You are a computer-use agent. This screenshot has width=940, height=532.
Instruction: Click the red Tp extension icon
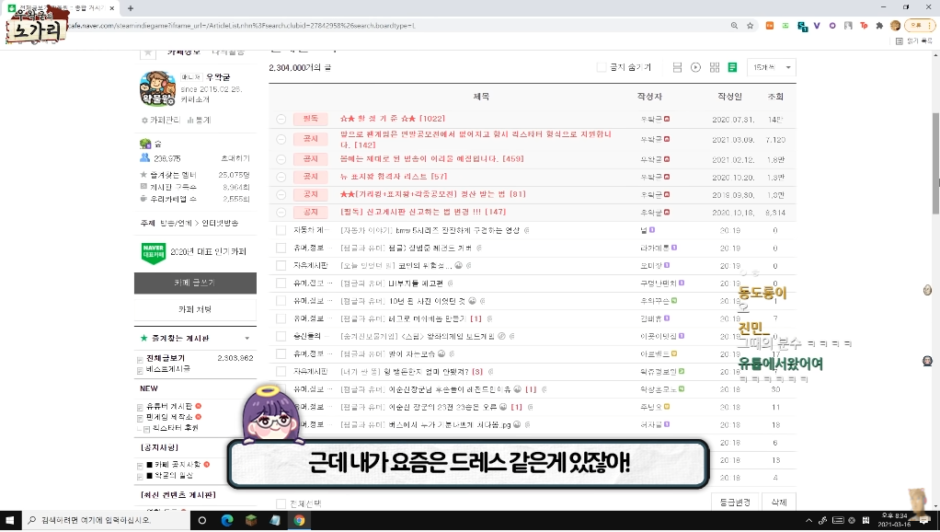pyautogui.click(x=864, y=26)
